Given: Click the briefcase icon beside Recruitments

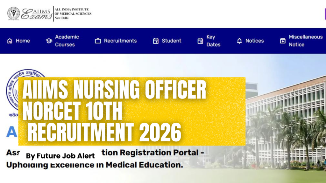Looking at the screenshot, I should click(98, 41).
